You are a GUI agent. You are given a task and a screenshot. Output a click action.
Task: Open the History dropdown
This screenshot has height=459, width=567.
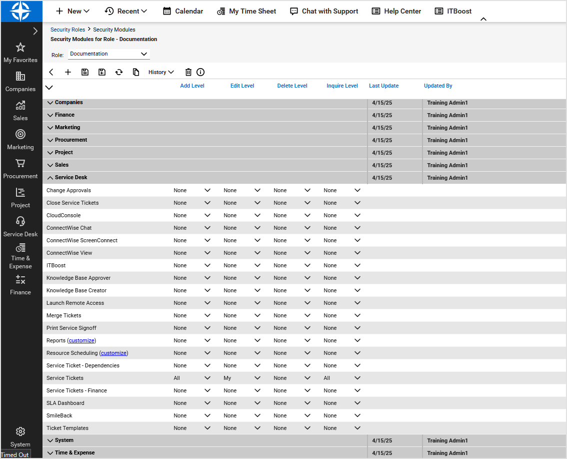tap(160, 72)
